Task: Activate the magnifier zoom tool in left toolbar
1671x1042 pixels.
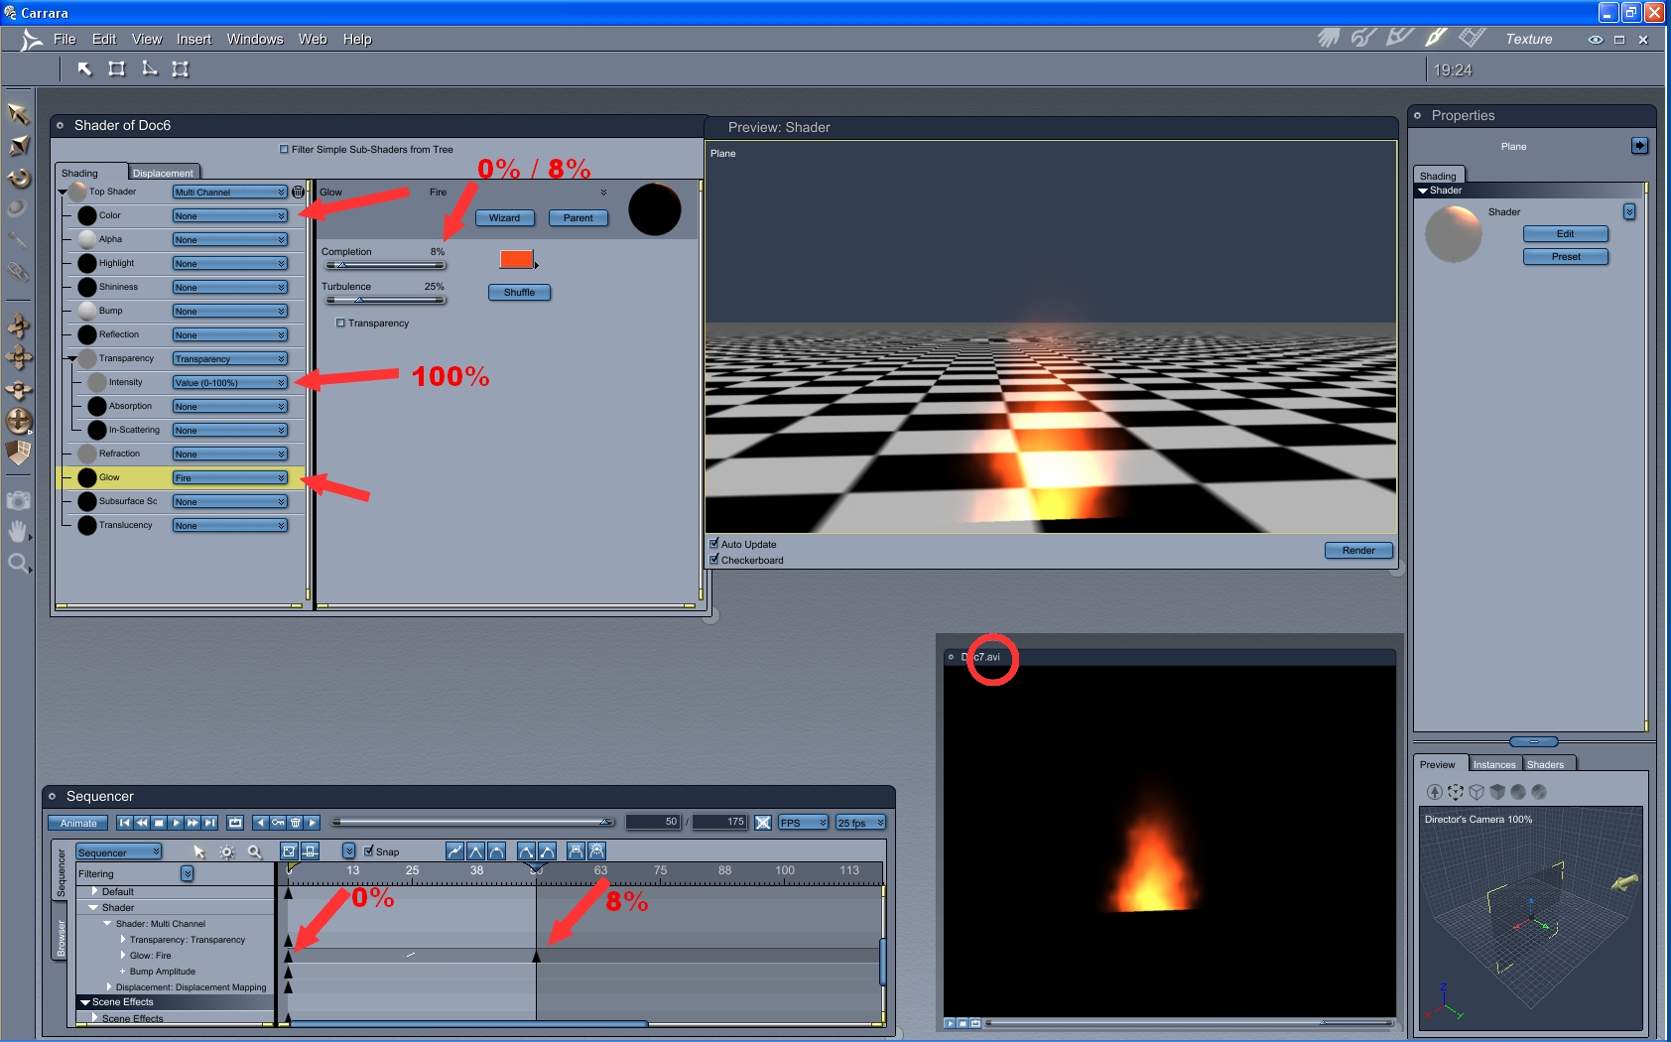Action: [18, 565]
